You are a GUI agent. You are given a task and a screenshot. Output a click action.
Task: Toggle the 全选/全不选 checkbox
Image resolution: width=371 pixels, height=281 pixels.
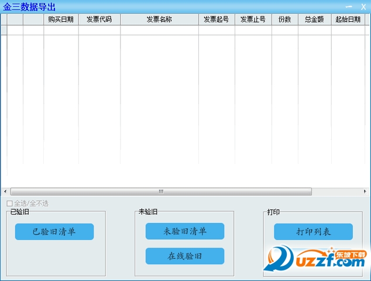coord(9,203)
